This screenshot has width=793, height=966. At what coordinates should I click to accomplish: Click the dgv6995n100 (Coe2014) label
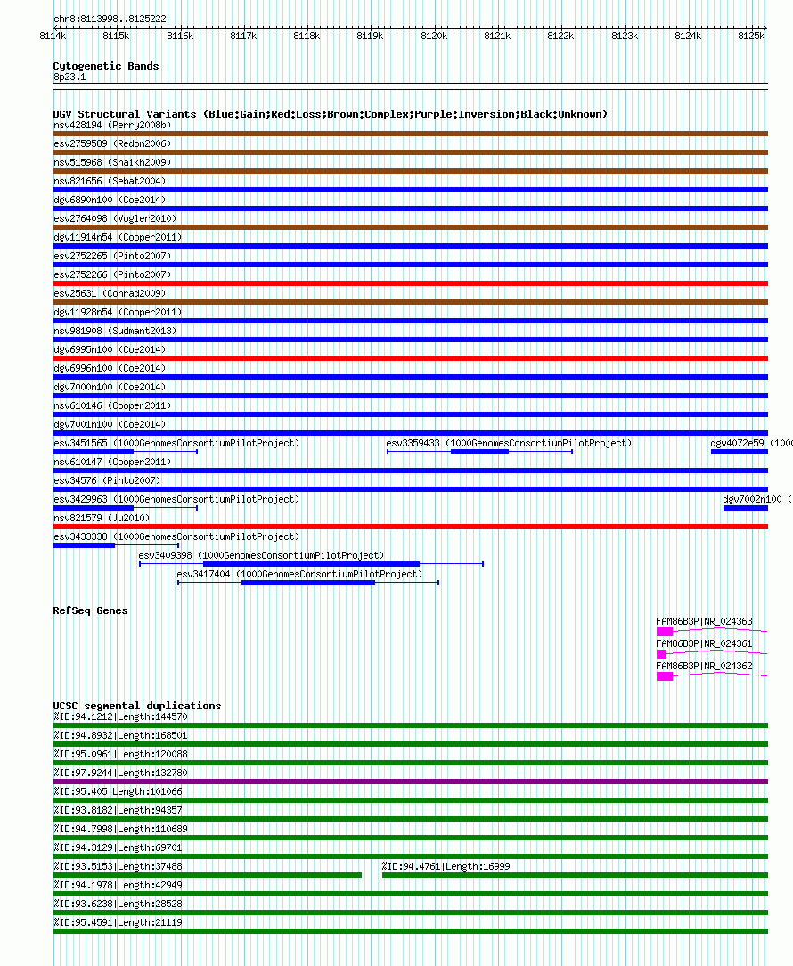(x=110, y=349)
